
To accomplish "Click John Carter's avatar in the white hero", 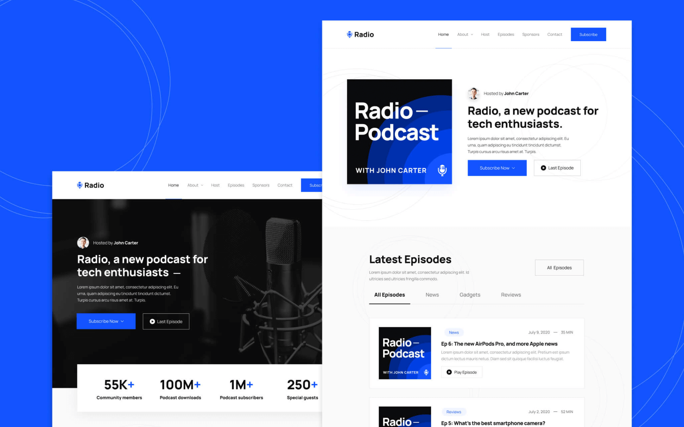I will point(473,93).
